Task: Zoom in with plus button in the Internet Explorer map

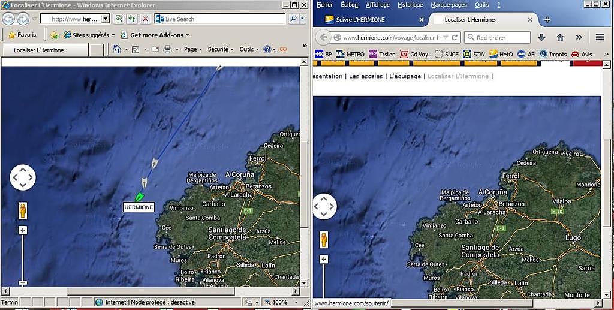Action: click(23, 230)
